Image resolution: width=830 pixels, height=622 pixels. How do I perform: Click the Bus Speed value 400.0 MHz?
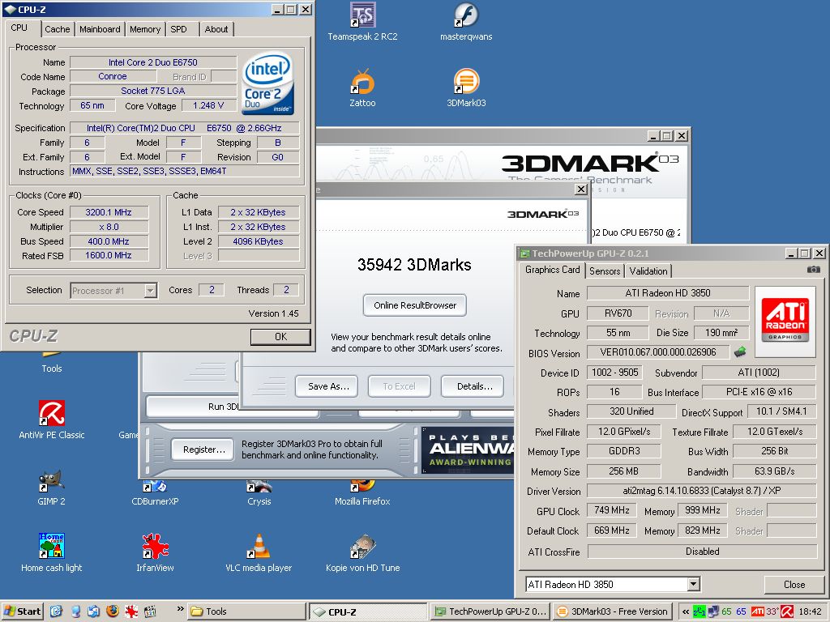[109, 241]
